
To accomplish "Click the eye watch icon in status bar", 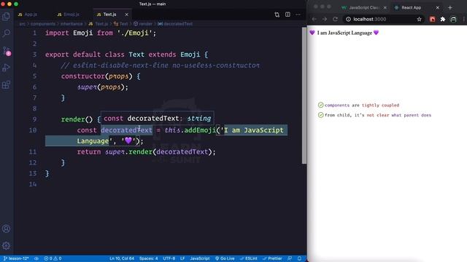I will coord(36,258).
